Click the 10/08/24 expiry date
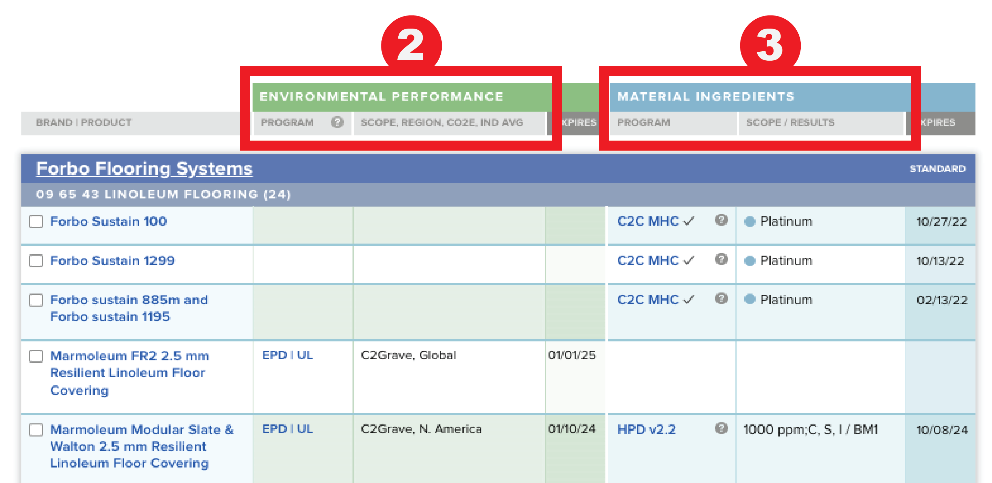 [x=942, y=430]
